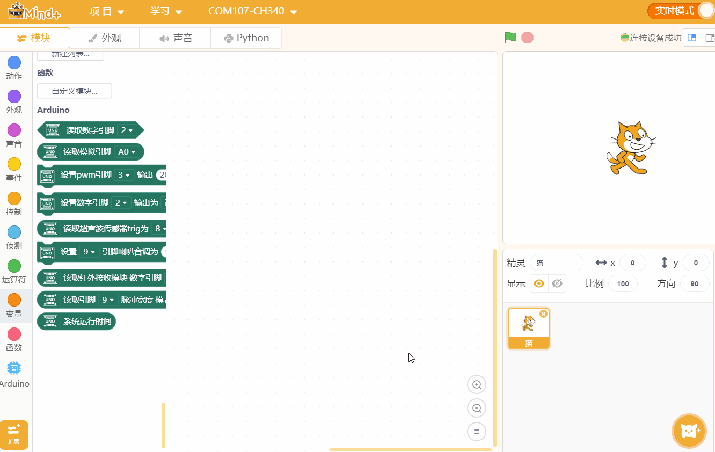This screenshot has height=452, width=715.
Task: Click the 读取模拟引脚 block
Action: pyautogui.click(x=90, y=152)
